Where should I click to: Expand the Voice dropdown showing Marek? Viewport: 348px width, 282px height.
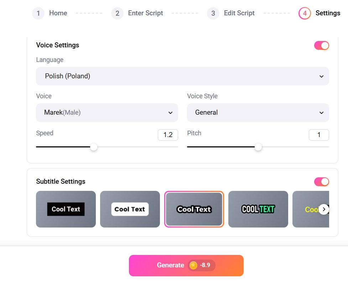point(107,113)
